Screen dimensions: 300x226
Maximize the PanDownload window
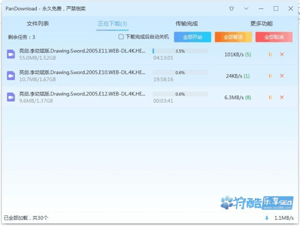(x=276, y=9)
